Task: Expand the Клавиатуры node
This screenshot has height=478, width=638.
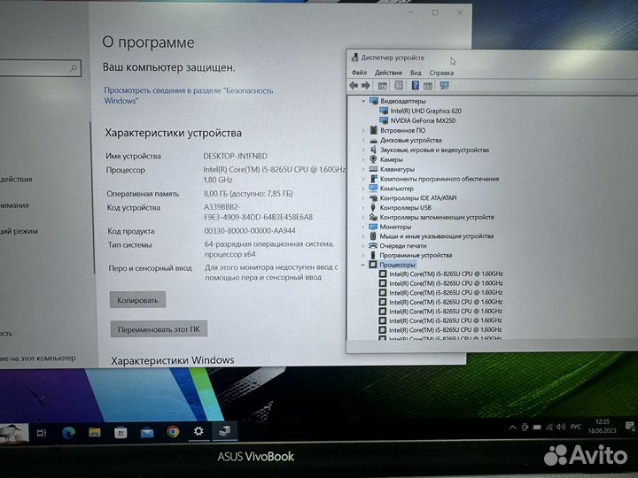Action: coord(363,169)
